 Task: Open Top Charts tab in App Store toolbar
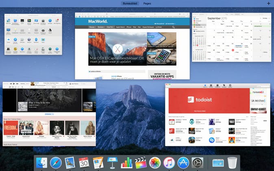coord(211,85)
